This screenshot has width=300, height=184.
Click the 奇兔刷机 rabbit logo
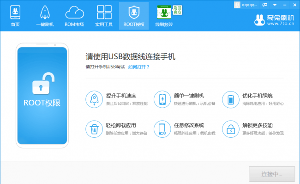point(259,20)
